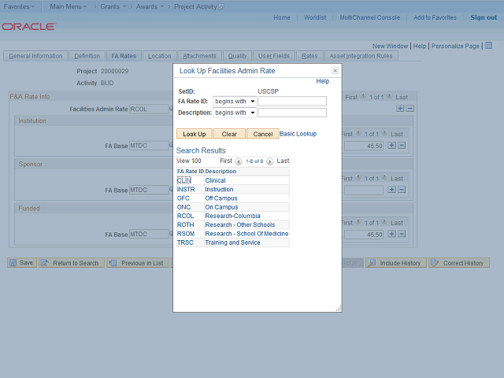This screenshot has height=378, width=504.
Task: Choose the Clinical description
Action: (x=215, y=180)
